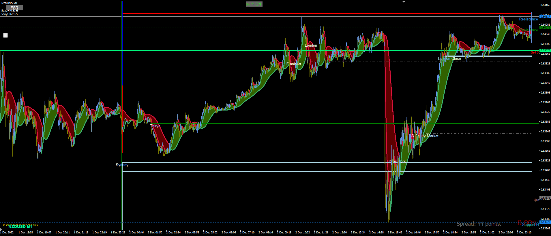Select the gray 0.63371 price tag
This screenshot has height=236, width=551.
[x=545, y=197]
